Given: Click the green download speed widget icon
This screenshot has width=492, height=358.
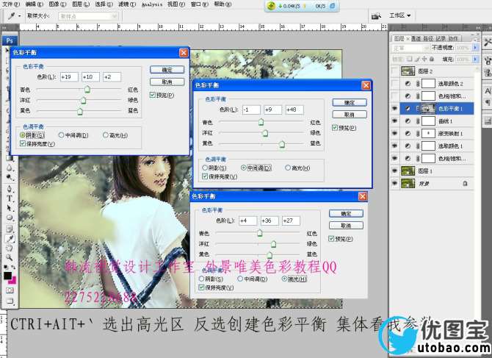Looking at the screenshot, I should click(x=271, y=6).
